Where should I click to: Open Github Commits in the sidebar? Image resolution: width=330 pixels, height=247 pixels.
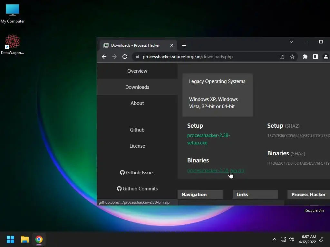coord(137,188)
